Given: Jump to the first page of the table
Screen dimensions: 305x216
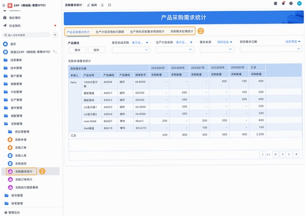Looking at the screenshot, I should (276, 154).
